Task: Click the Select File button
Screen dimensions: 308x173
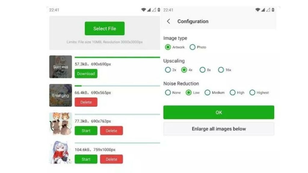Action: pos(105,29)
